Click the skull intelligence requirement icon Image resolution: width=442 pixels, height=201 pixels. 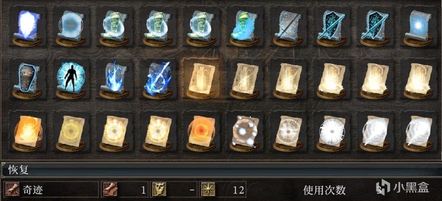coord(159,190)
